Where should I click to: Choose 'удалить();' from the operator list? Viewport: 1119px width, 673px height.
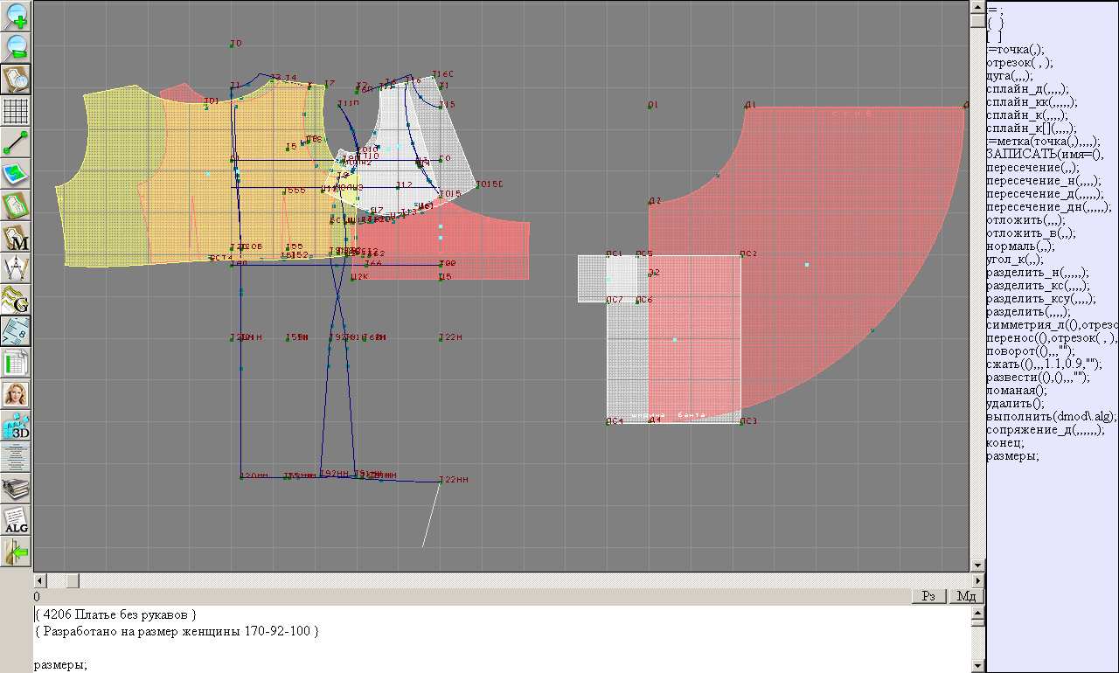tap(1015, 403)
